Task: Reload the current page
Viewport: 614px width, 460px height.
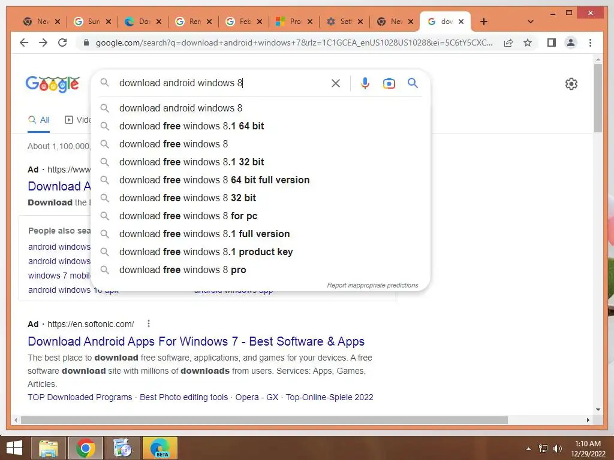Action: click(x=62, y=43)
